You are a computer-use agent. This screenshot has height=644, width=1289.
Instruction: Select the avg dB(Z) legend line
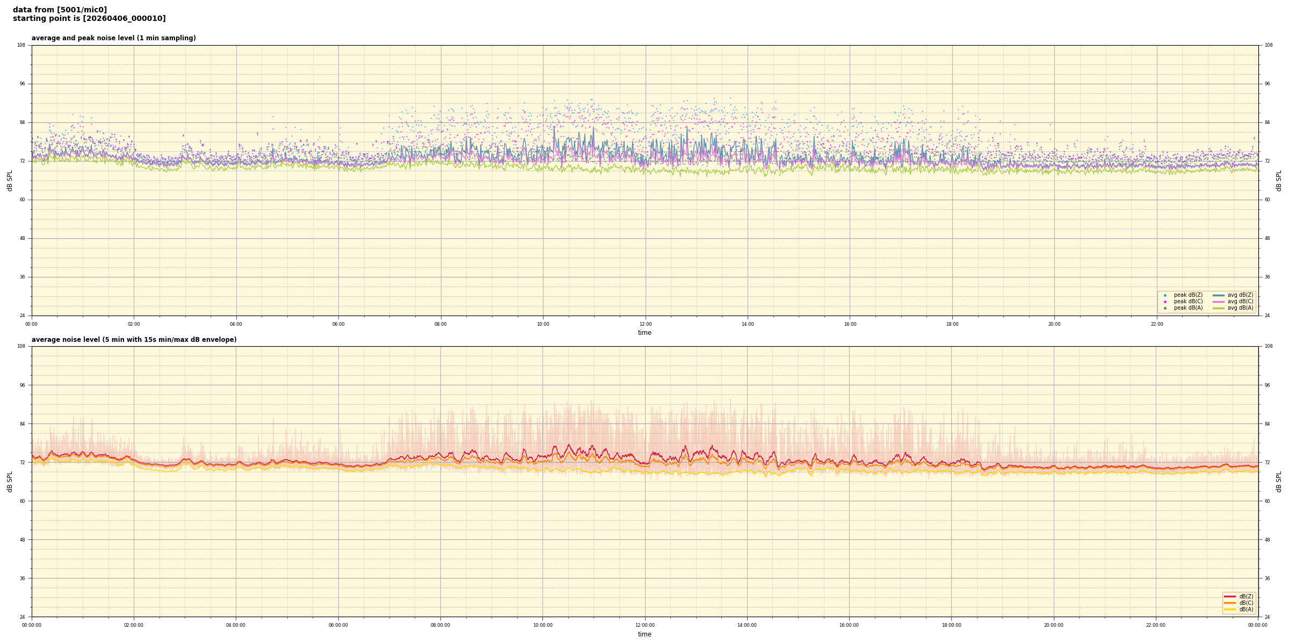(1219, 295)
